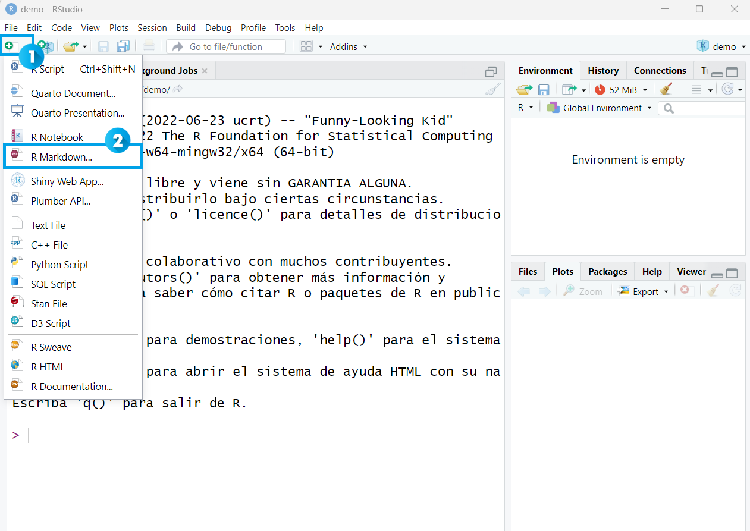750x531 pixels.
Task: Open the Tools menu
Action: (285, 28)
